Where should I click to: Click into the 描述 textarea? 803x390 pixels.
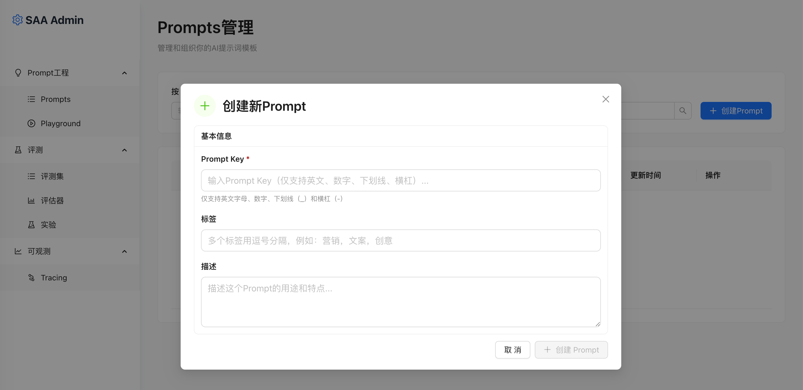(401, 302)
